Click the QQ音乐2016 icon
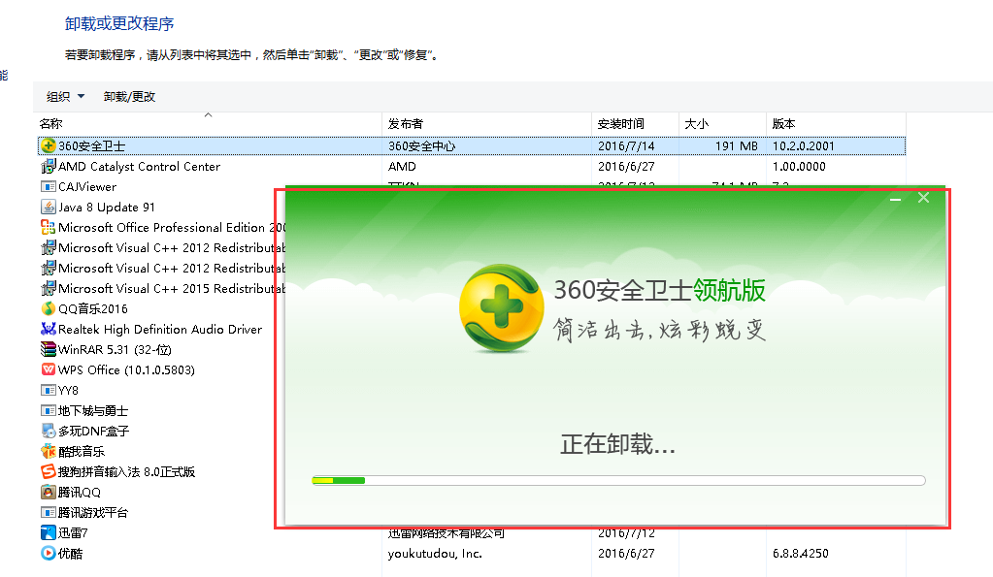The width and height of the screenshot is (993, 577). [49, 308]
